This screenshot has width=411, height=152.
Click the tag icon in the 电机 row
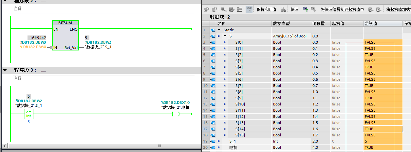coord(213,147)
